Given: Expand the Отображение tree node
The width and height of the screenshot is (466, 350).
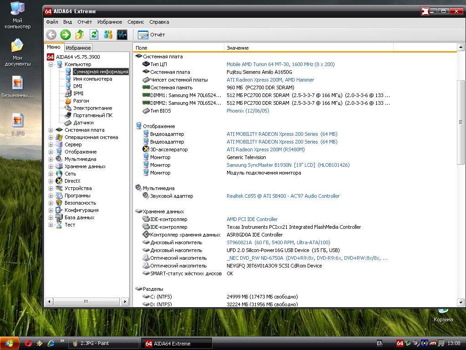Looking at the screenshot, I should [51, 152].
